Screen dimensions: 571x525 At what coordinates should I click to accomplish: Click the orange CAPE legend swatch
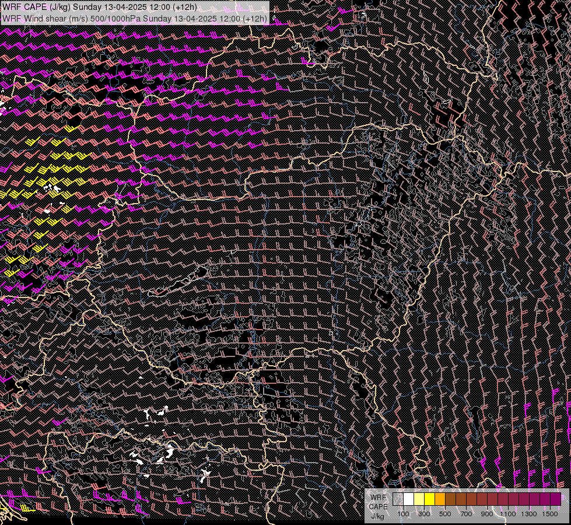click(440, 499)
